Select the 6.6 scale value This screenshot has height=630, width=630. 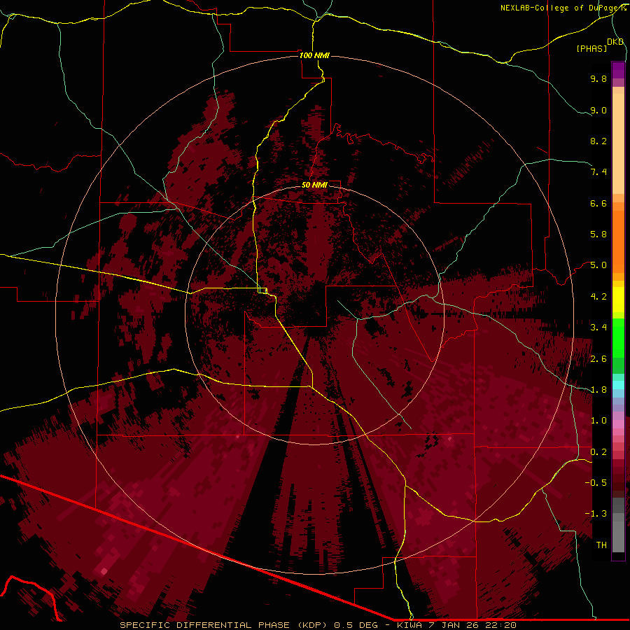tap(598, 203)
